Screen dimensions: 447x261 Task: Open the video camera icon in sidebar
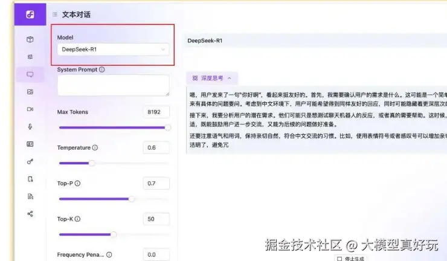click(x=30, y=109)
